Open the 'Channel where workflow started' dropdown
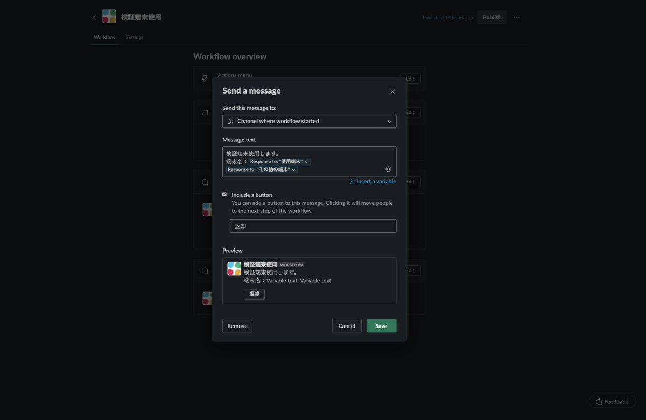 [309, 122]
